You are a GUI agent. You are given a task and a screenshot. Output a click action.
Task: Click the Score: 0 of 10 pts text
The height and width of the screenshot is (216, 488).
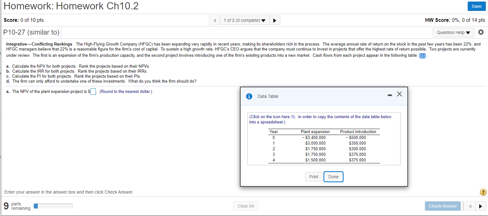pos(24,20)
